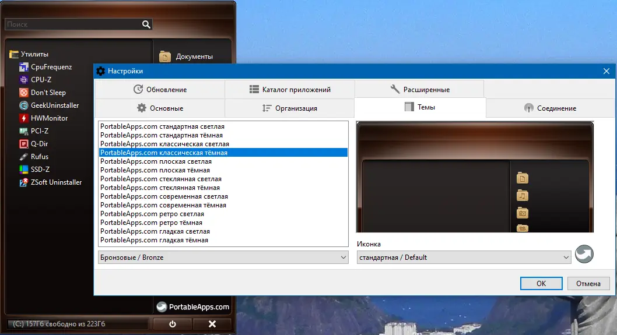Click the round PortableApps icon preview beside Иконка
The width and height of the screenshot is (617, 335).
tap(584, 254)
